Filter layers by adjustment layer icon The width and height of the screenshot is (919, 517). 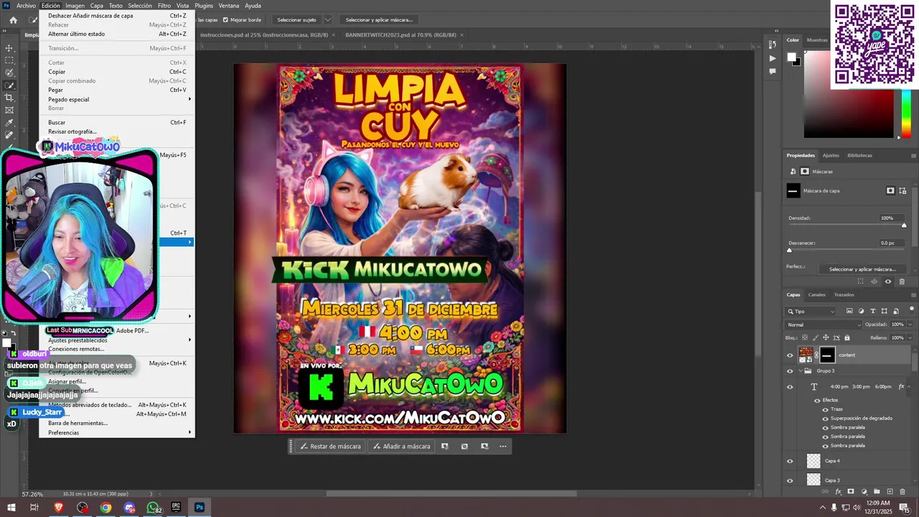861,312
